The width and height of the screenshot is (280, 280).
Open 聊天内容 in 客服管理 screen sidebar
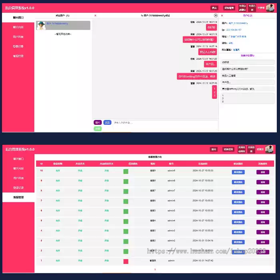[x=18, y=168]
